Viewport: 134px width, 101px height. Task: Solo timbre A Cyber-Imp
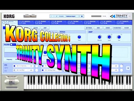point(7,23)
